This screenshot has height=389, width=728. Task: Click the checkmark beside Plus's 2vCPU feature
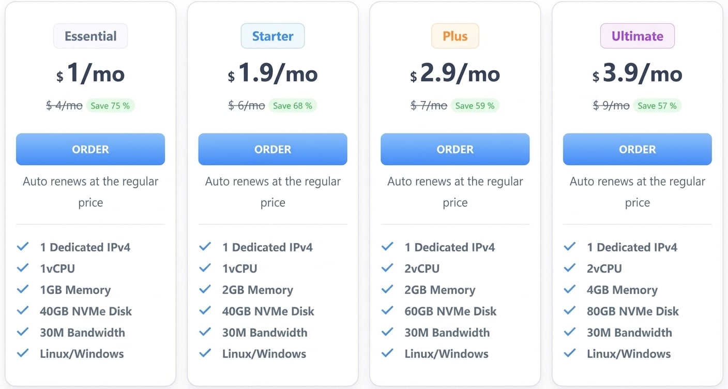coord(387,268)
